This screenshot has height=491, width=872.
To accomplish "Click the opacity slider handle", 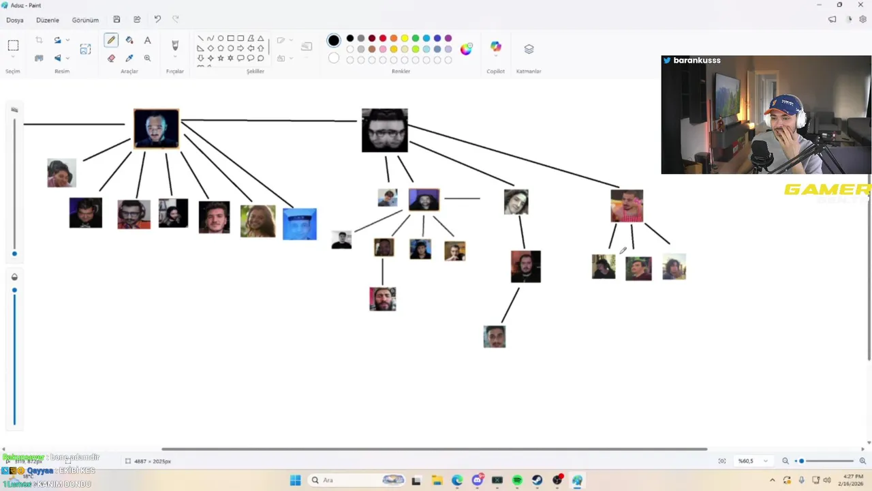I will 14,291.
